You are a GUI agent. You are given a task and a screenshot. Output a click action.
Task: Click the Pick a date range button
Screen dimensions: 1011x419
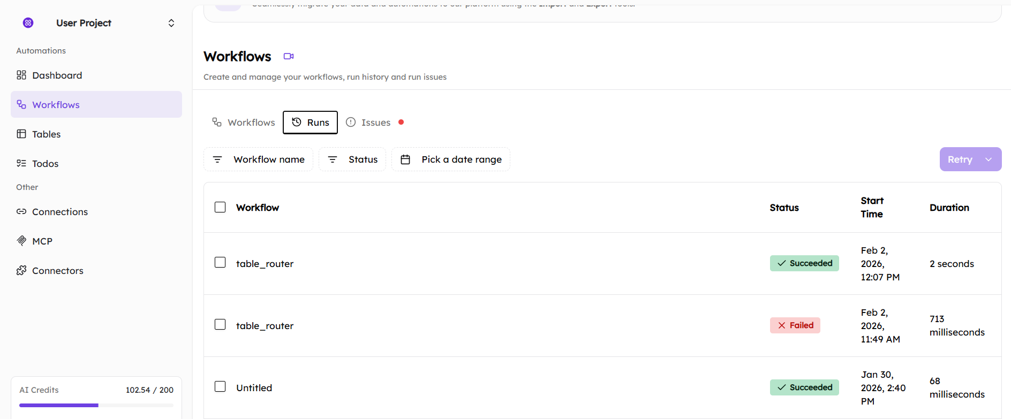pyautogui.click(x=451, y=159)
